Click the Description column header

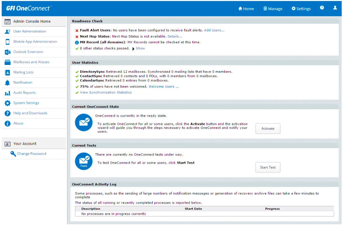pos(91,209)
